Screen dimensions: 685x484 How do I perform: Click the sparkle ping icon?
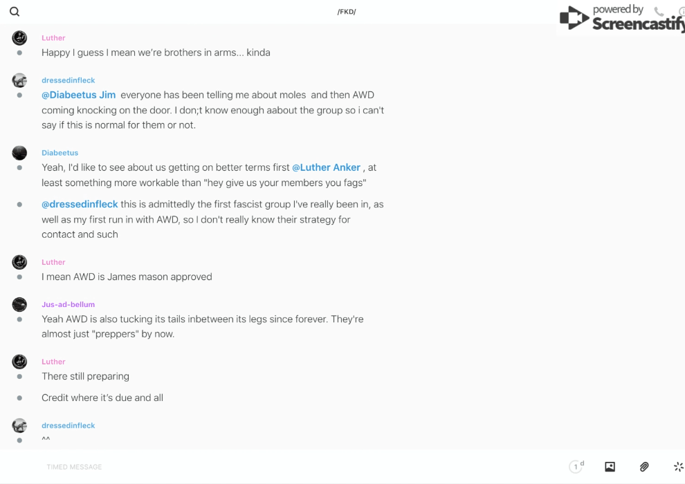point(678,467)
